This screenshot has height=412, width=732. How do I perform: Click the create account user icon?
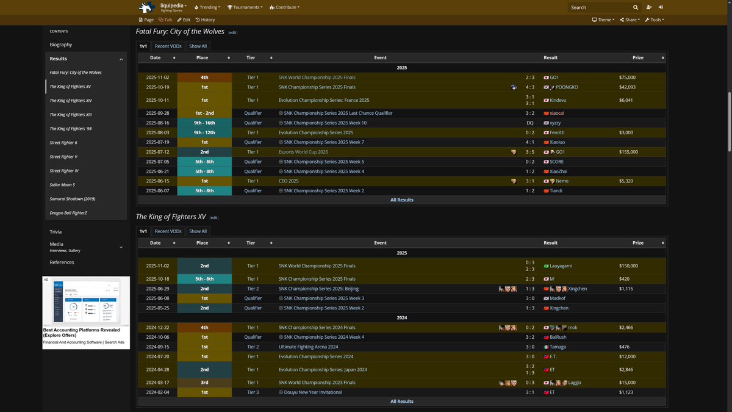pyautogui.click(x=648, y=7)
